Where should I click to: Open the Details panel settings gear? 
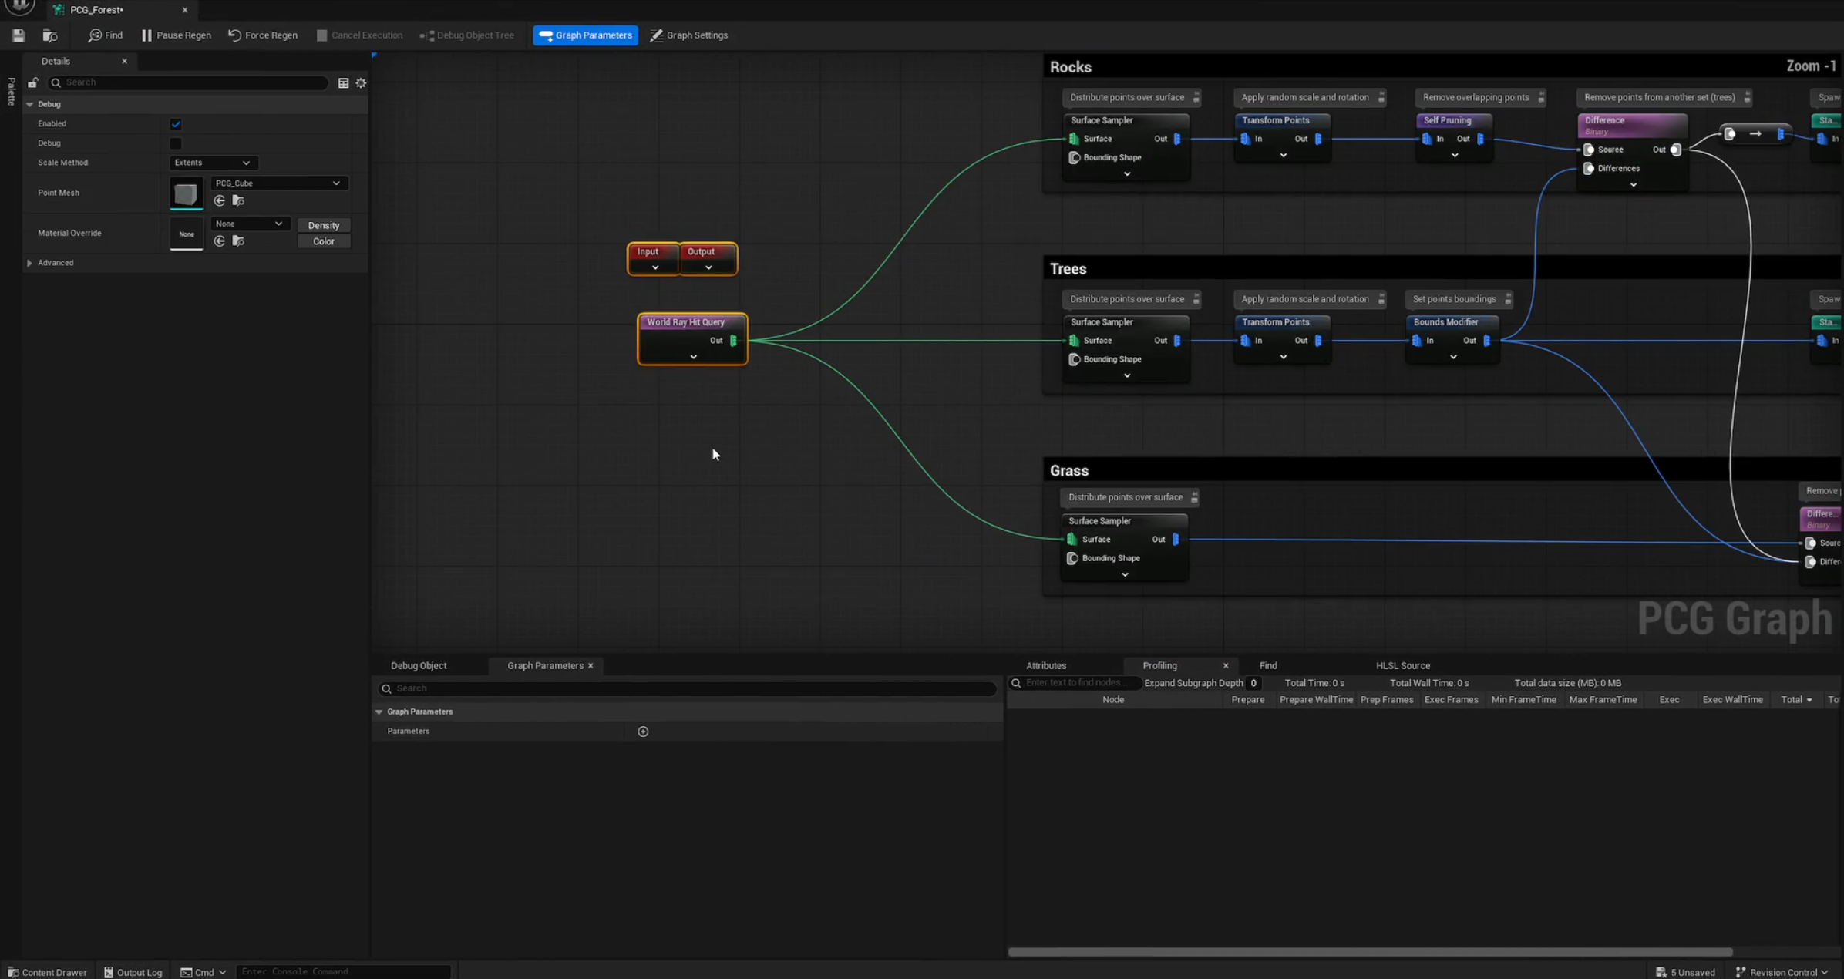coord(361,82)
